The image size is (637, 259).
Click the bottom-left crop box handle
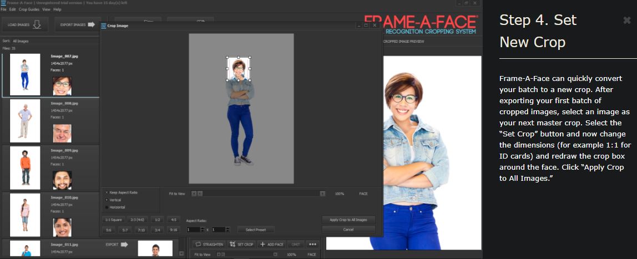tap(227, 80)
